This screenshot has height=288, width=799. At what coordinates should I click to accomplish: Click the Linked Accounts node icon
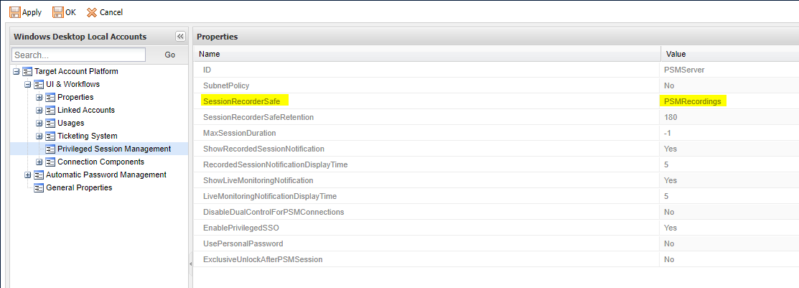(51, 111)
